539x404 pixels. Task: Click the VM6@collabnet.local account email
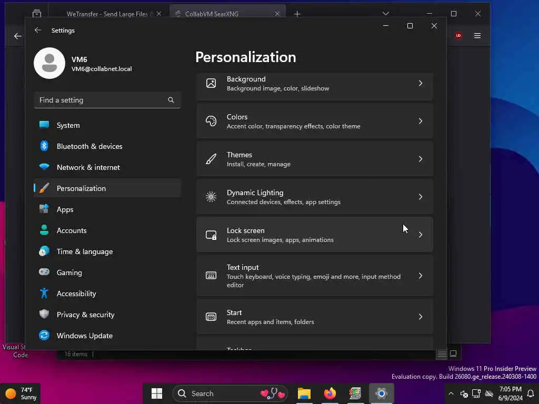tap(102, 69)
